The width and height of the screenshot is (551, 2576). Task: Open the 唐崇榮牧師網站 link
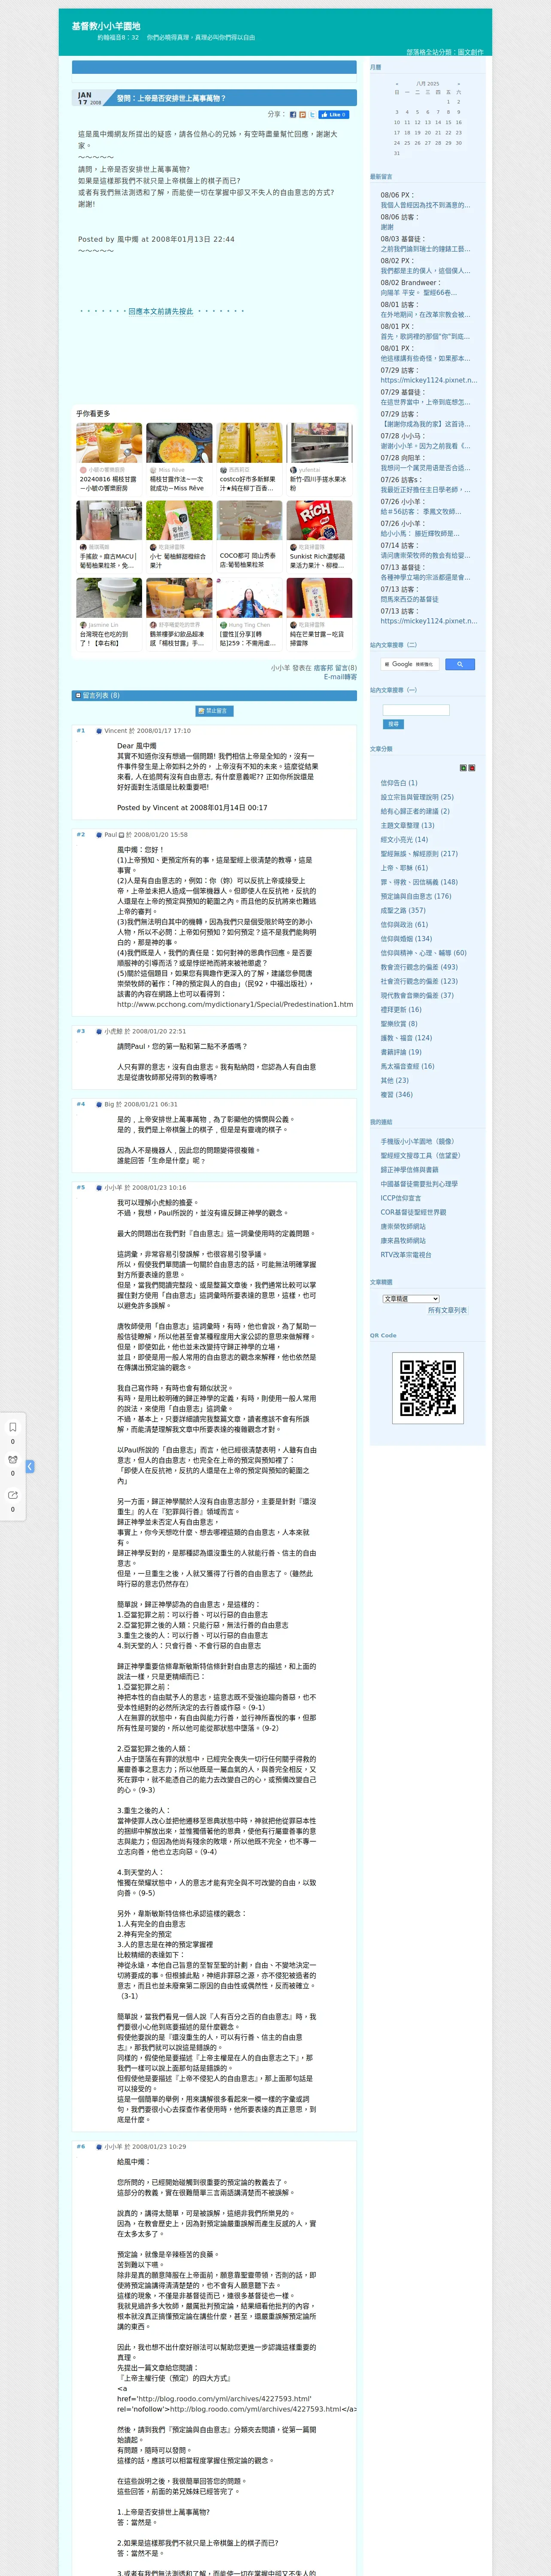403,1226
